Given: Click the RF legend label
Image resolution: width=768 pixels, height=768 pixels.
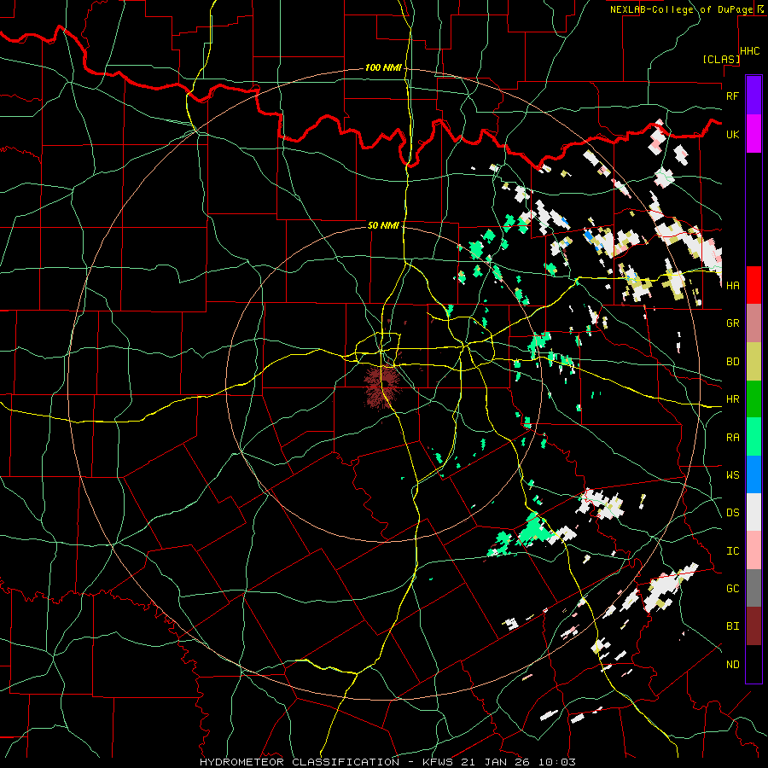Looking at the screenshot, I should 733,96.
